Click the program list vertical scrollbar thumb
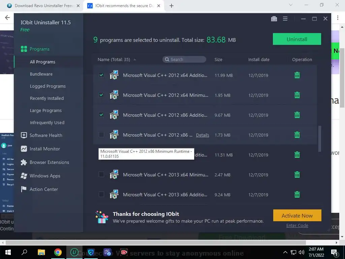Screen dimensions: 345x259 pyautogui.click(x=320, y=139)
